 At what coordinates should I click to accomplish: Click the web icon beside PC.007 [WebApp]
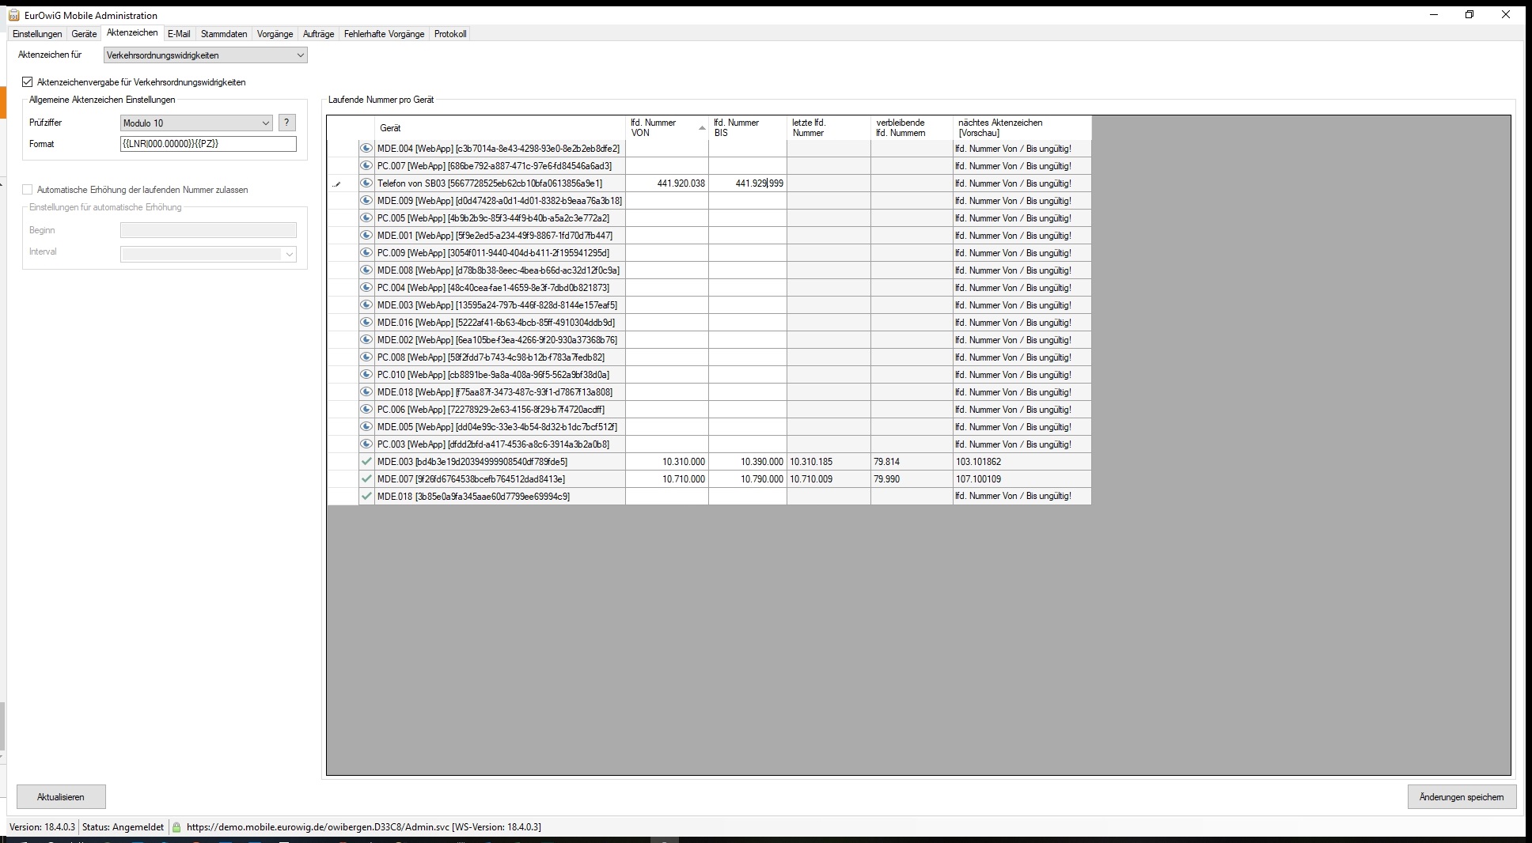pos(366,166)
